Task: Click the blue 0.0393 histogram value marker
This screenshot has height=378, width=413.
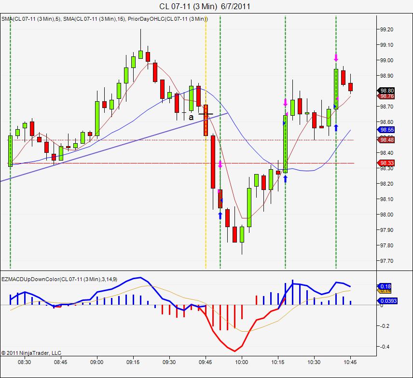Action: (388, 300)
